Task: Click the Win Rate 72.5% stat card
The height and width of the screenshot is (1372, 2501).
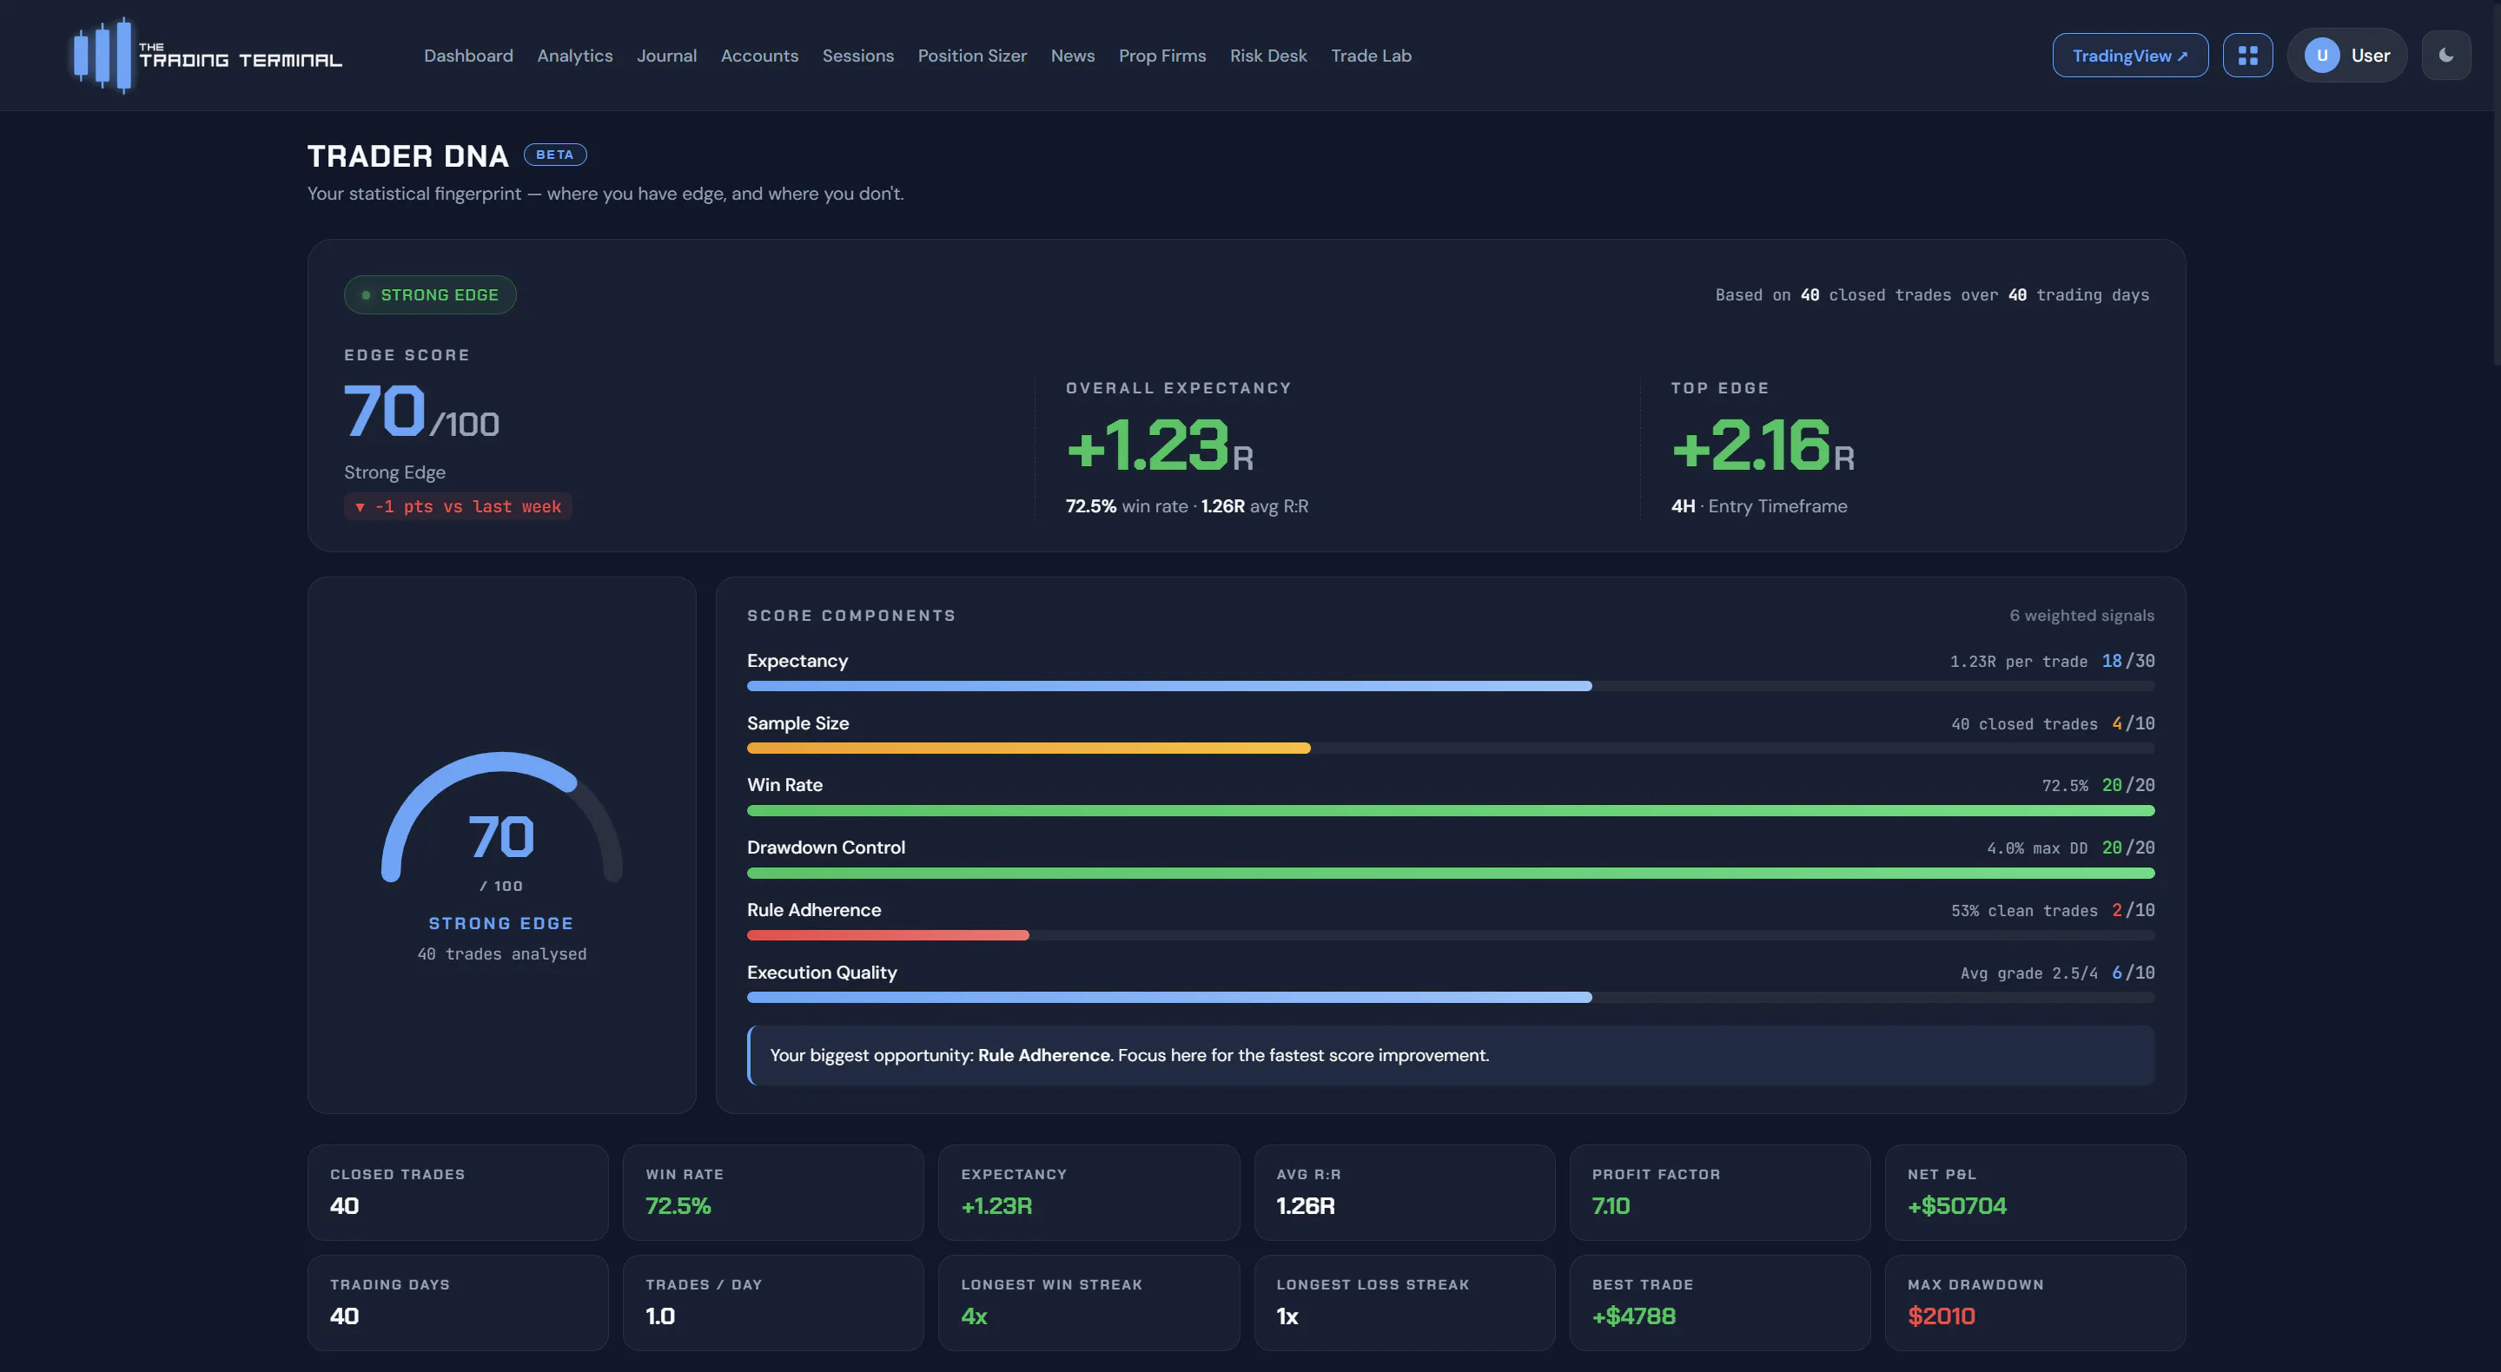Action: tap(773, 1191)
